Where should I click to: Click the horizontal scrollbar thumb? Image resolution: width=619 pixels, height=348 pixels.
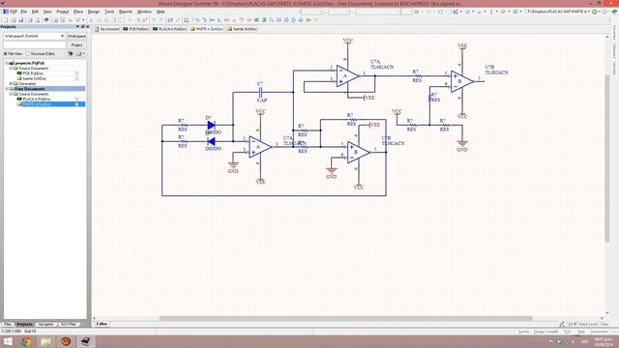346,318
